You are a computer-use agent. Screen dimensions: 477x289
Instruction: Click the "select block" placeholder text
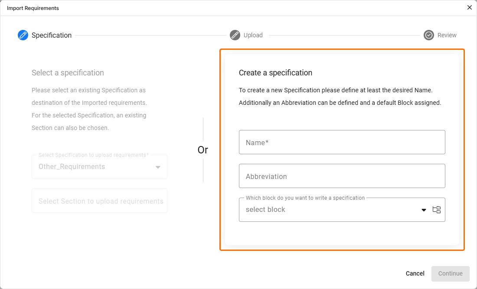point(265,210)
